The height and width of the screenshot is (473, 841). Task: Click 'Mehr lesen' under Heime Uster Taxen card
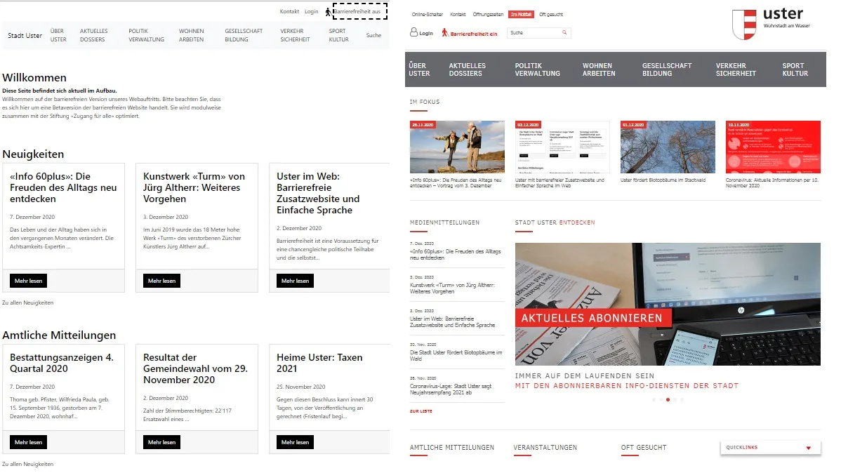[296, 442]
